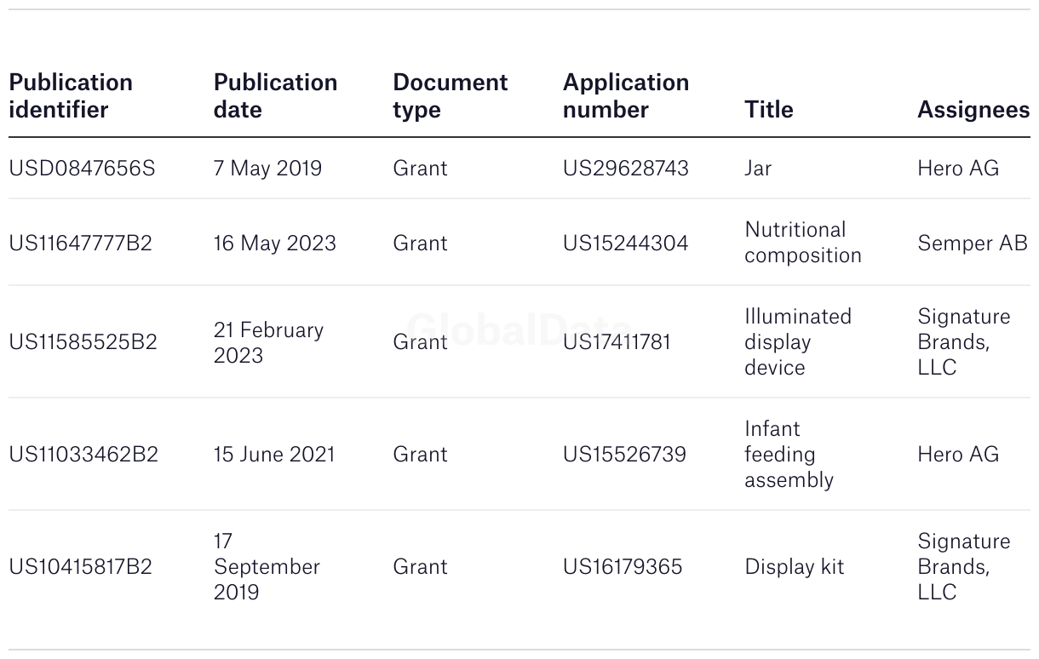Image resolution: width=1039 pixels, height=659 pixels.
Task: Select the 15 June 2021 date cell
Action: (x=274, y=455)
